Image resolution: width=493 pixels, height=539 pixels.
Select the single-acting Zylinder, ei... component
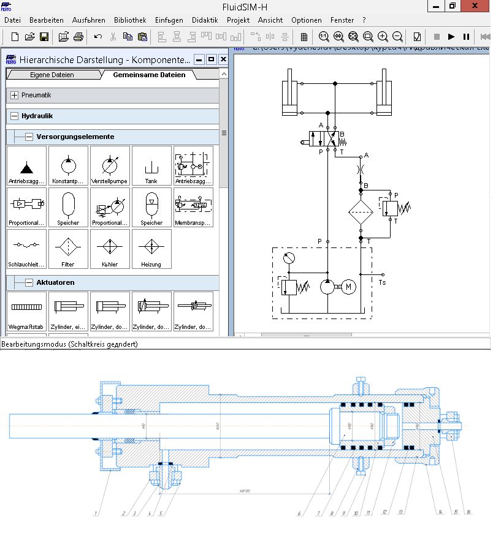68,311
